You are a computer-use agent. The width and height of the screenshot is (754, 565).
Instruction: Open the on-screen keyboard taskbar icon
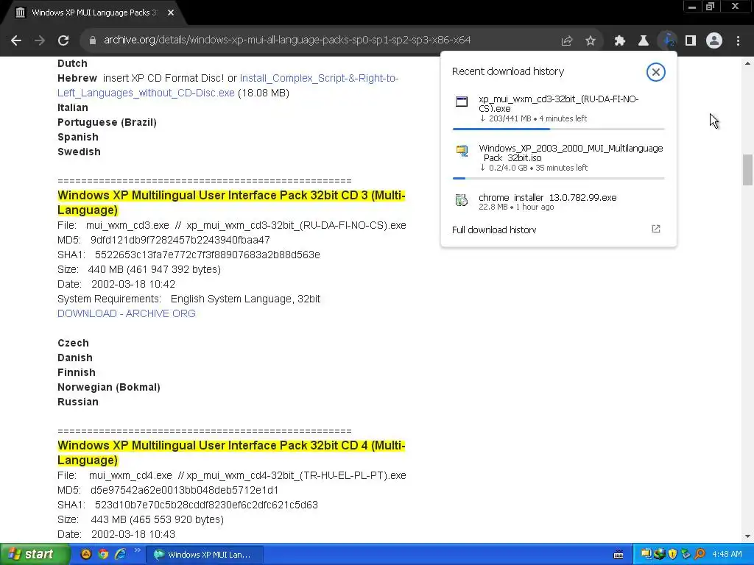619,555
